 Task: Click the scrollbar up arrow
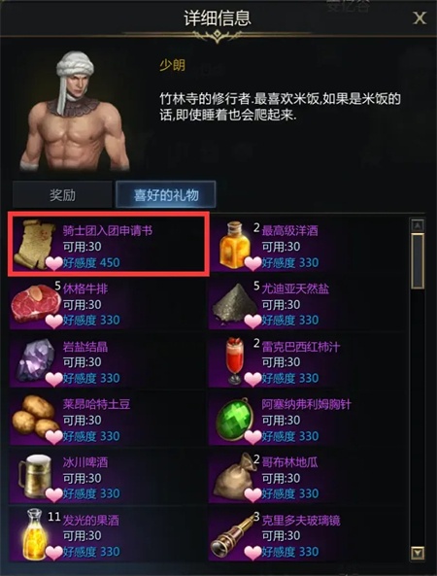tap(418, 225)
